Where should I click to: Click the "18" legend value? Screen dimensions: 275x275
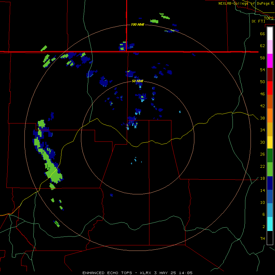click(x=262, y=178)
